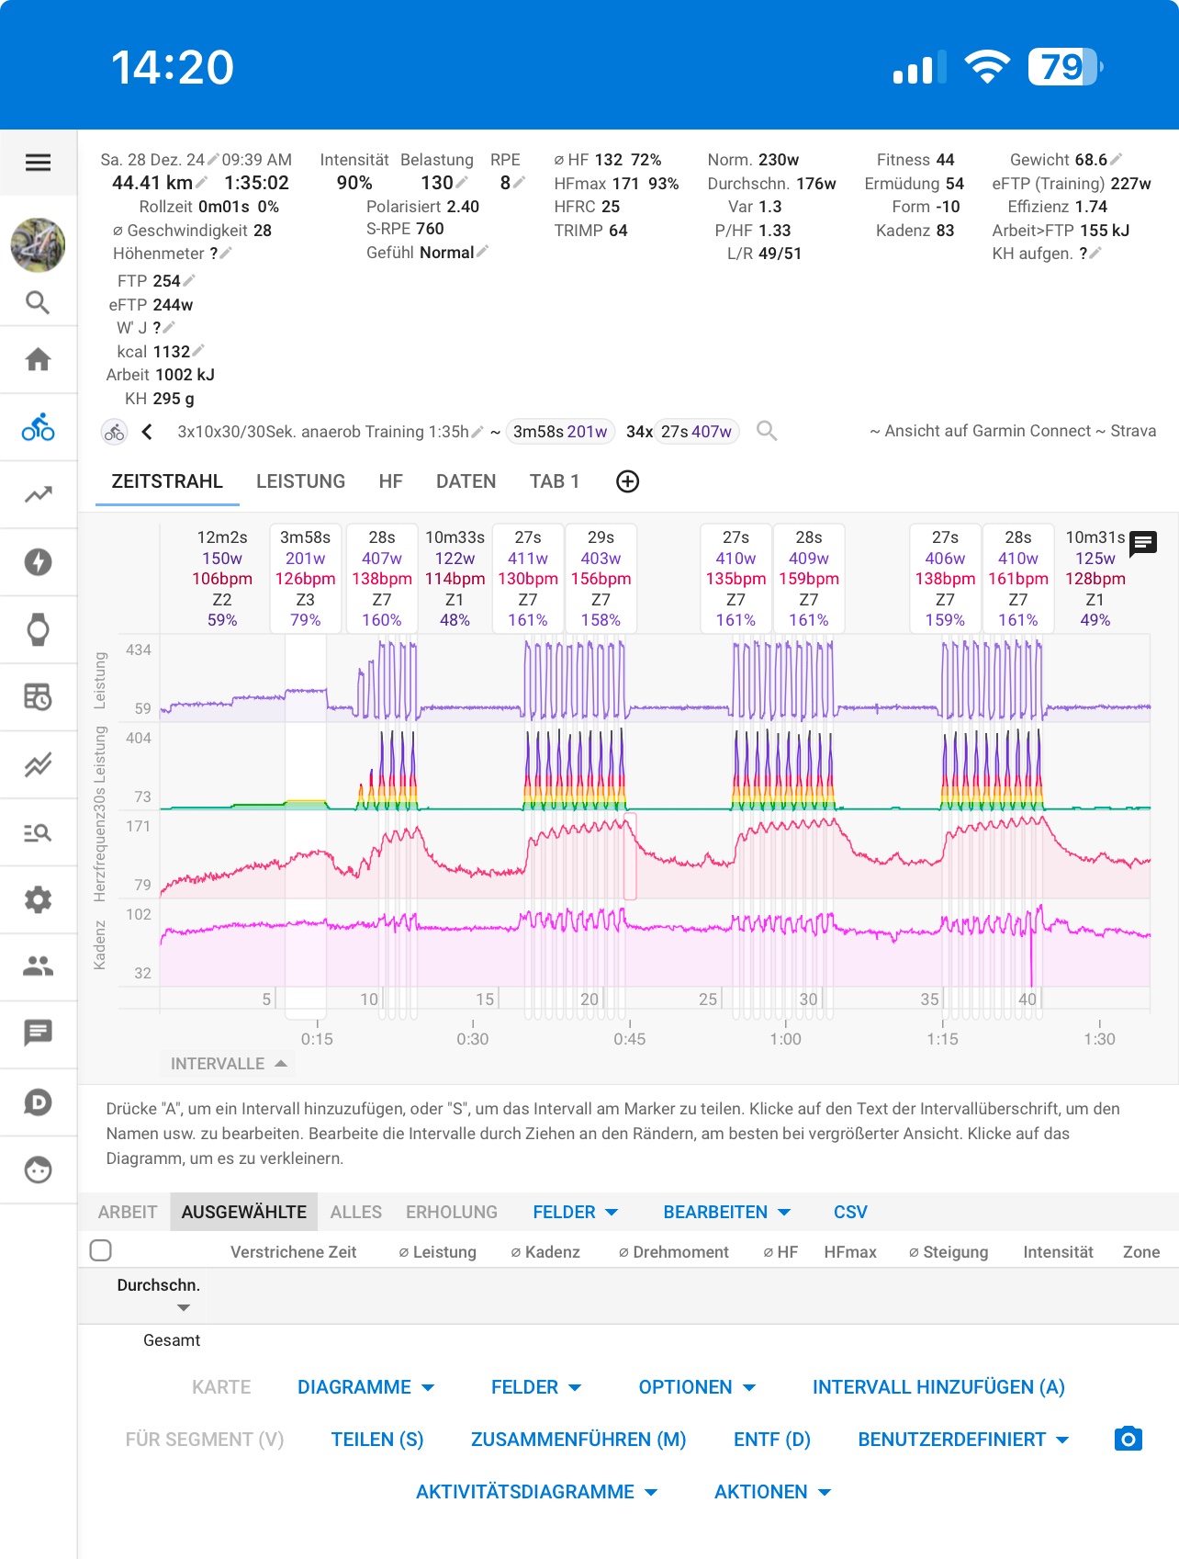The height and width of the screenshot is (1559, 1179).
Task: Open the BEARBEITEN dropdown
Action: tap(727, 1212)
